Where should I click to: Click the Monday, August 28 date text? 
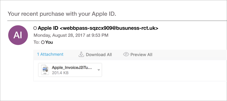pos(71,35)
